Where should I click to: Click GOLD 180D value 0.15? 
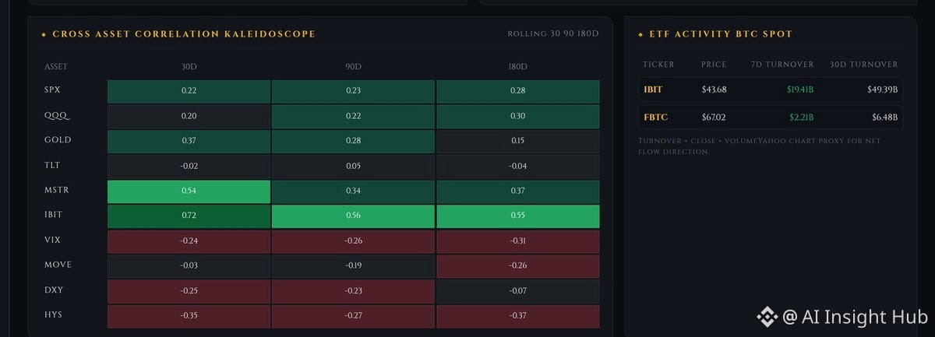(x=518, y=141)
